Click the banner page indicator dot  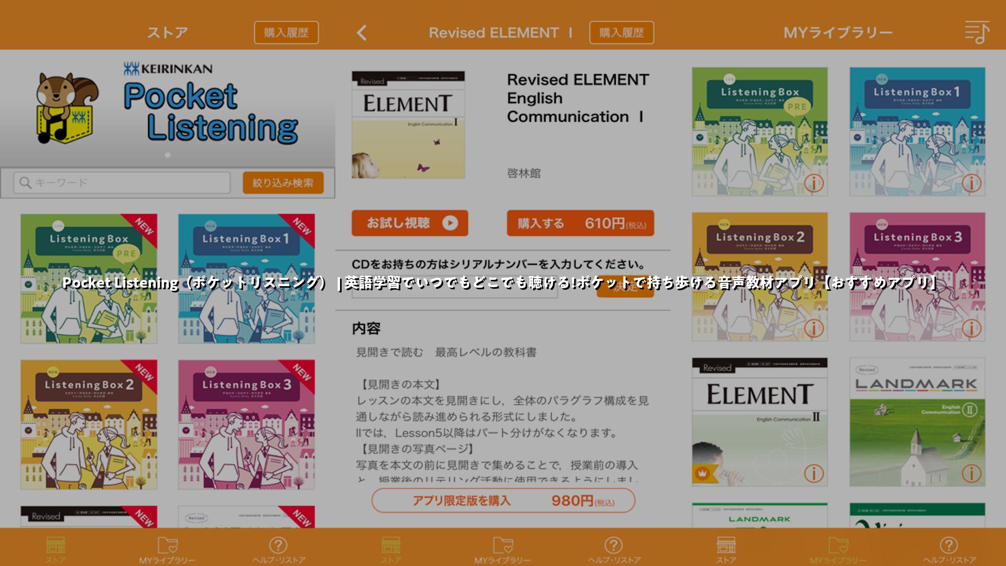[168, 155]
